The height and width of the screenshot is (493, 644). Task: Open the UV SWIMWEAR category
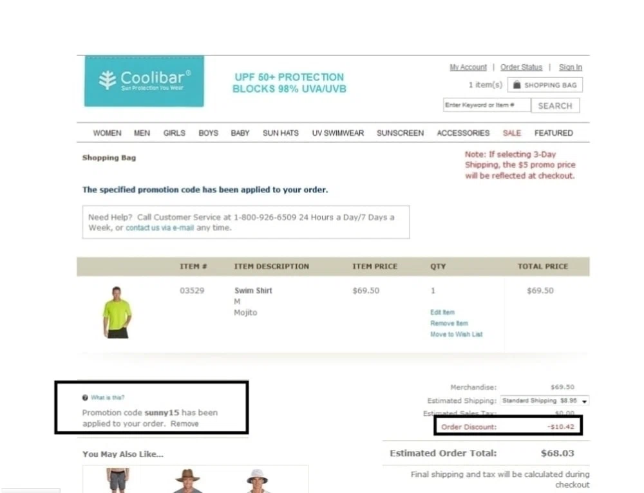pos(337,133)
